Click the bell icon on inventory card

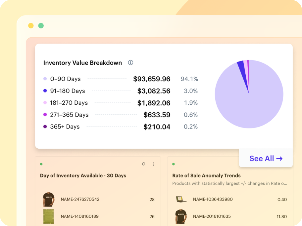pyautogui.click(x=143, y=164)
